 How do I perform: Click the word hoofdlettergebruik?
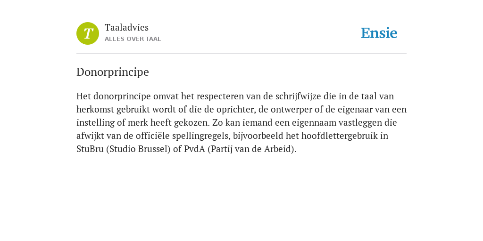340,136
